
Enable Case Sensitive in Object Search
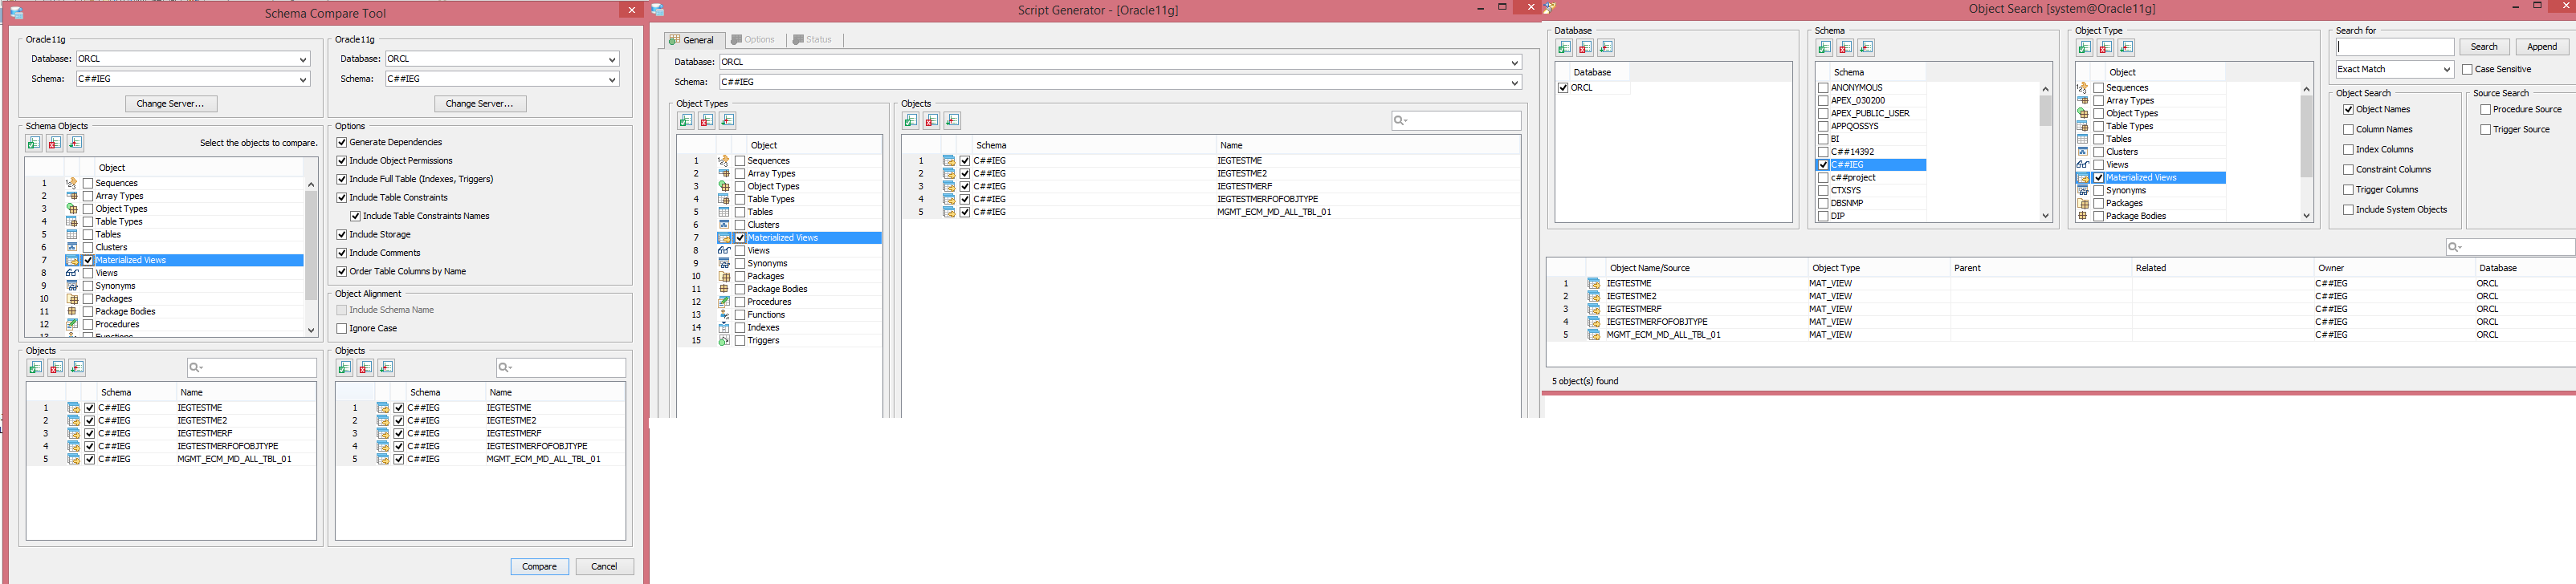pyautogui.click(x=2467, y=70)
